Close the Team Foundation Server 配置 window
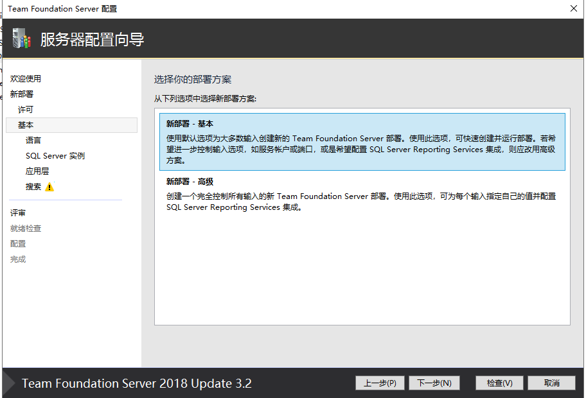 point(574,8)
